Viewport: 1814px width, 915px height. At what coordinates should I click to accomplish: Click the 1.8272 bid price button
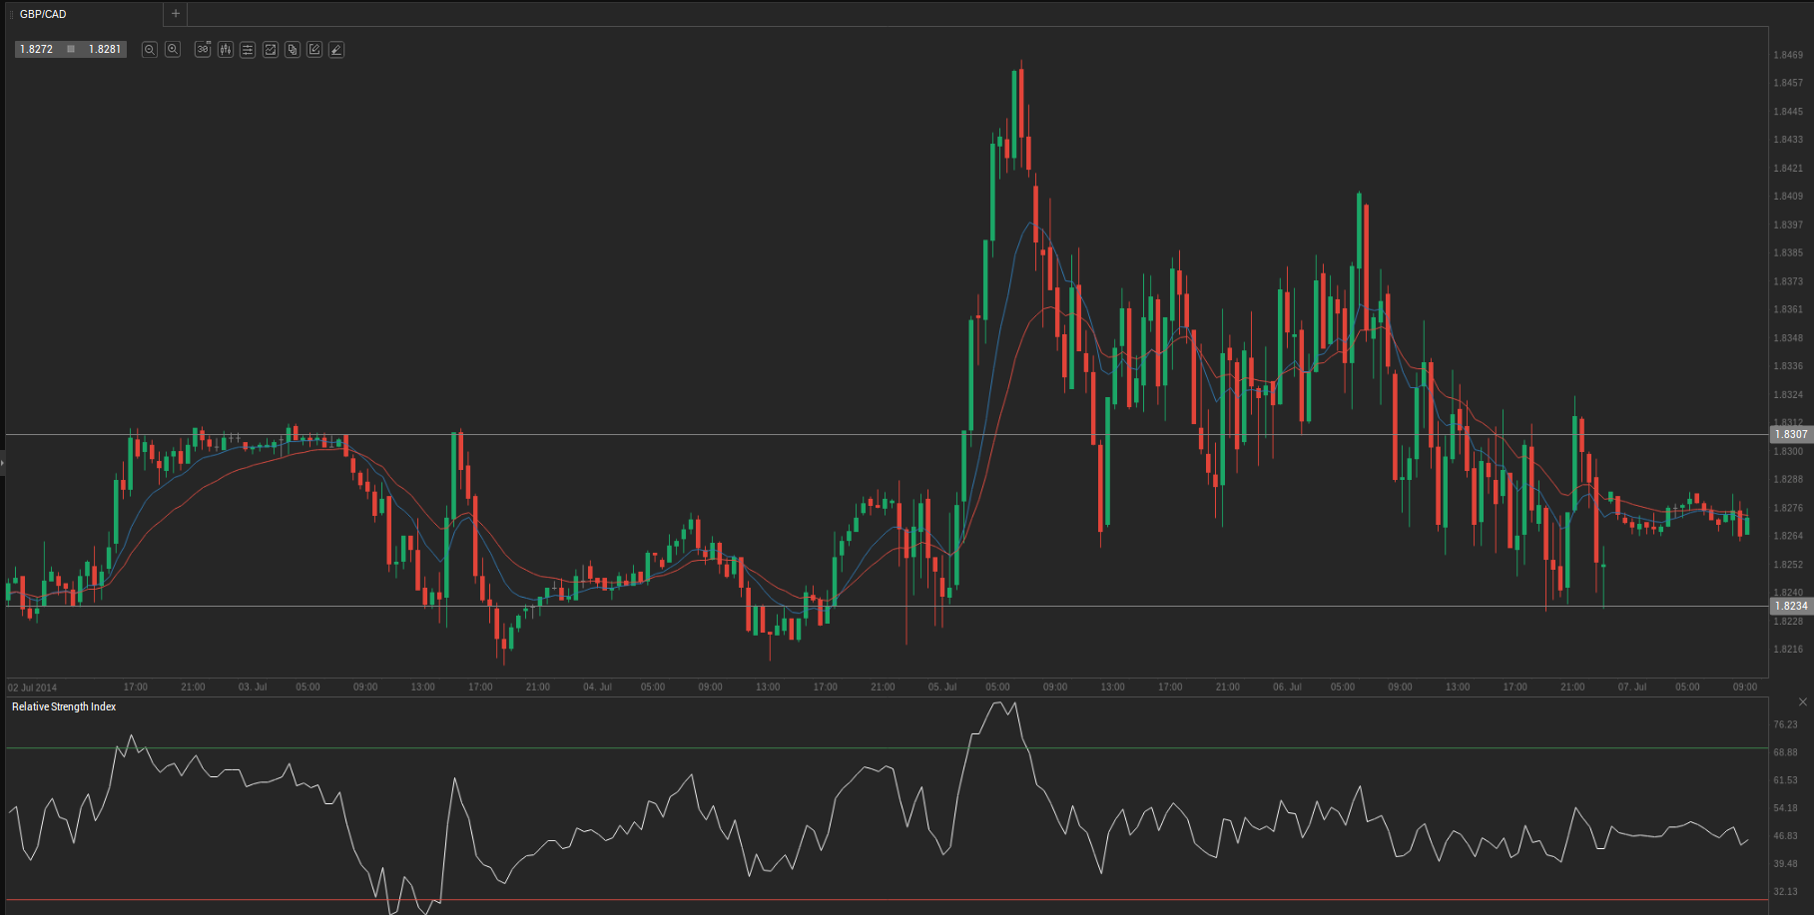click(x=37, y=49)
